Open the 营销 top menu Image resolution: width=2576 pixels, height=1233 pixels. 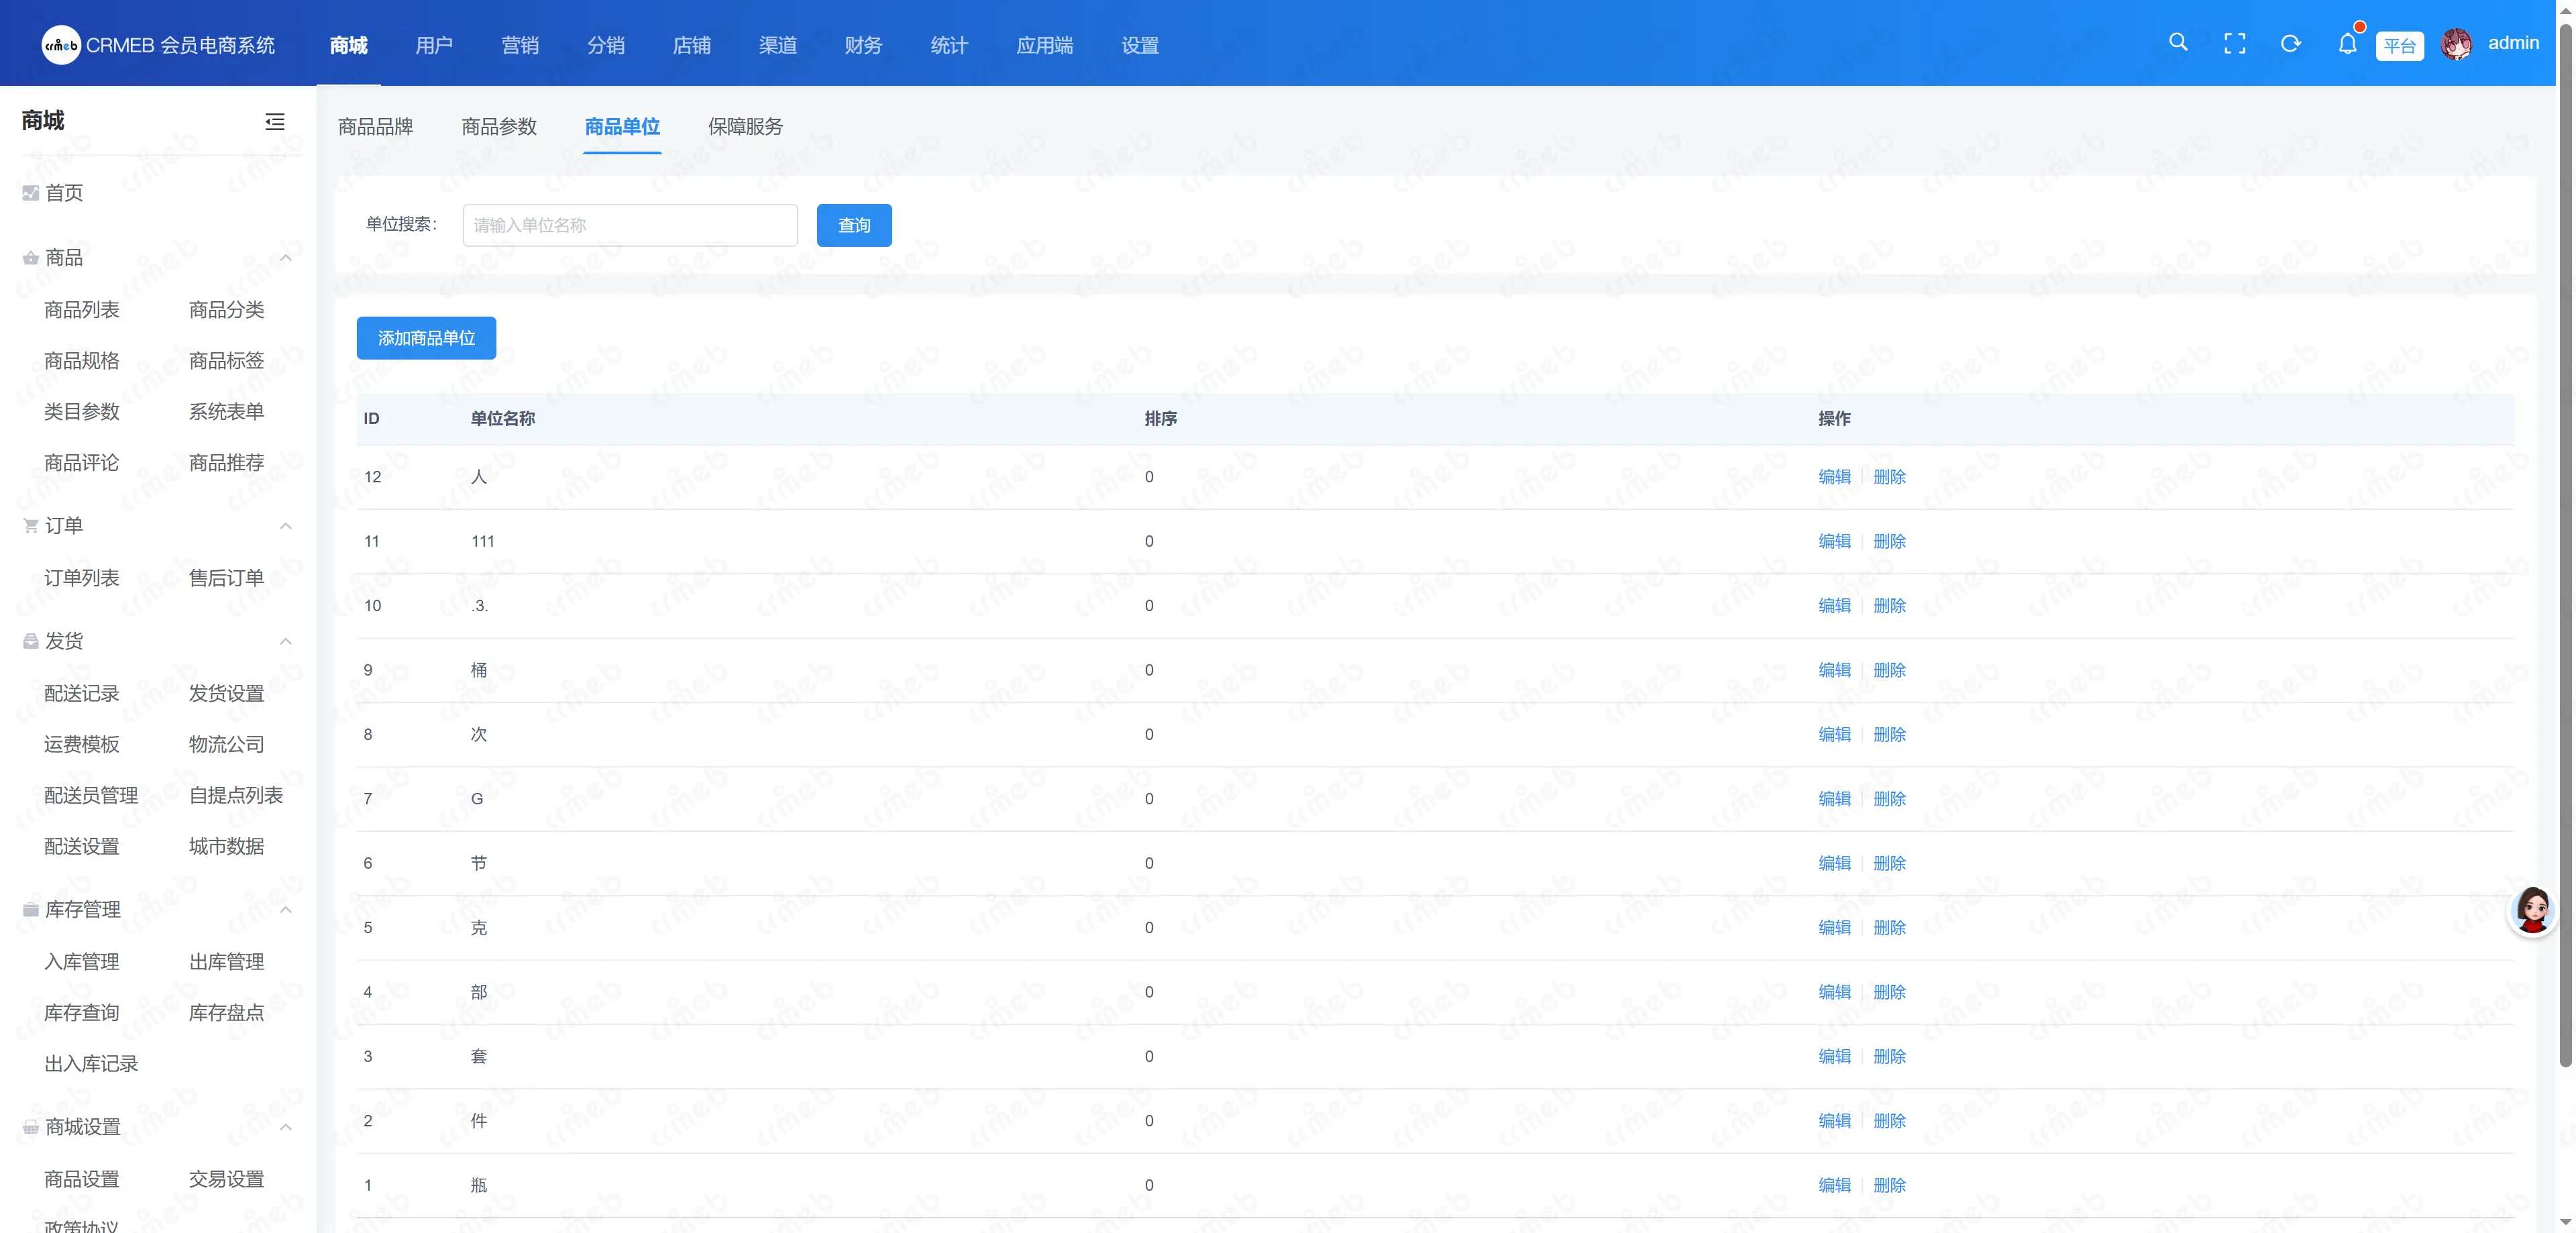pos(520,45)
